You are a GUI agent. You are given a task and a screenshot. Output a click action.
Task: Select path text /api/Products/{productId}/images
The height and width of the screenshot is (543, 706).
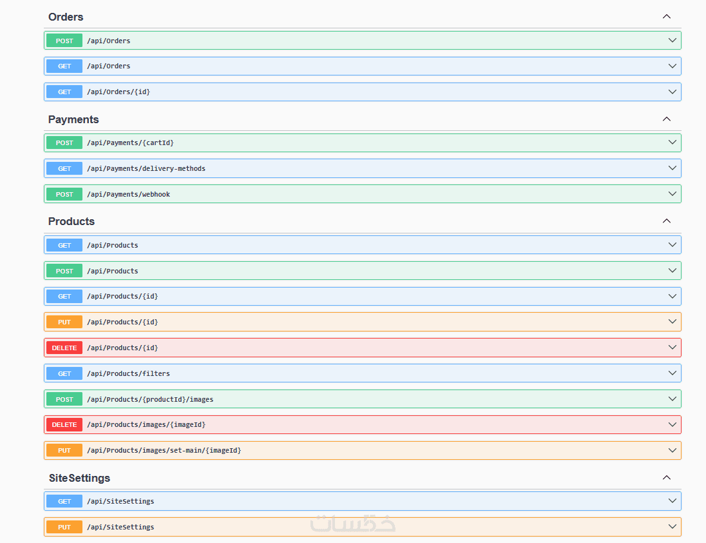(x=150, y=399)
